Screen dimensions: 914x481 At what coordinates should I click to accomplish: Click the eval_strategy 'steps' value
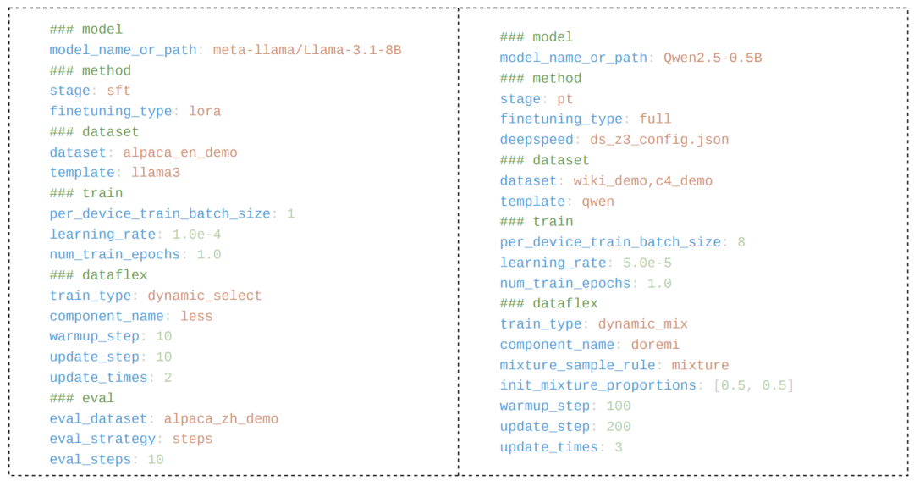(192, 440)
